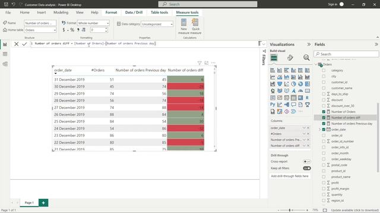Open the File menu
Screen dimensions: 380x213
click(x=8, y=12)
